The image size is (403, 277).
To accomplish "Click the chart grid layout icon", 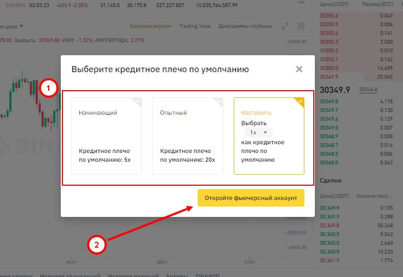I will coord(301,26).
